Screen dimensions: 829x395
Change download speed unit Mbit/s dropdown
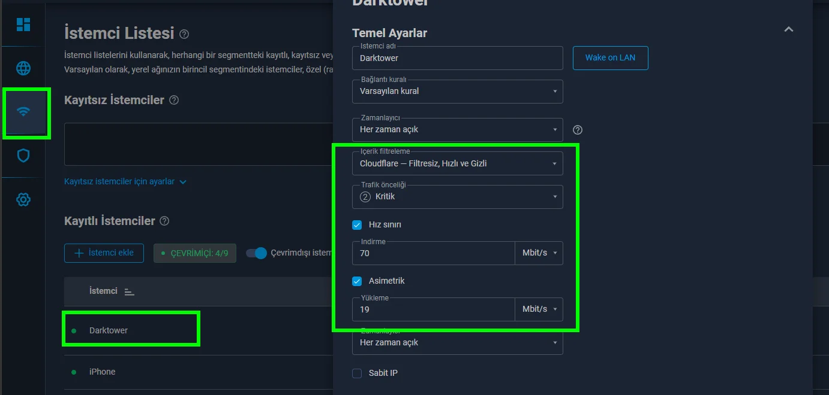539,253
